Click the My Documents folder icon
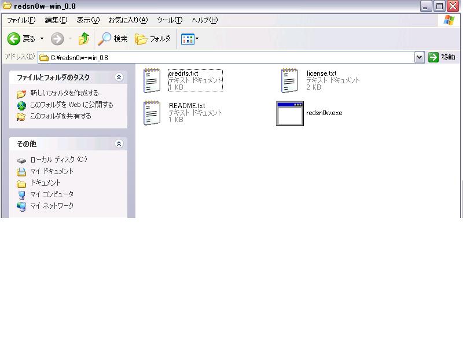 21,172
